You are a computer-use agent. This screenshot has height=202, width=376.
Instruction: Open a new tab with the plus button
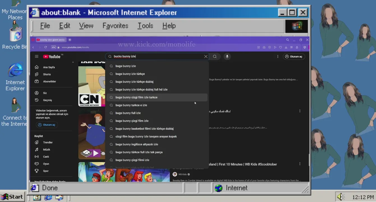click(70, 40)
